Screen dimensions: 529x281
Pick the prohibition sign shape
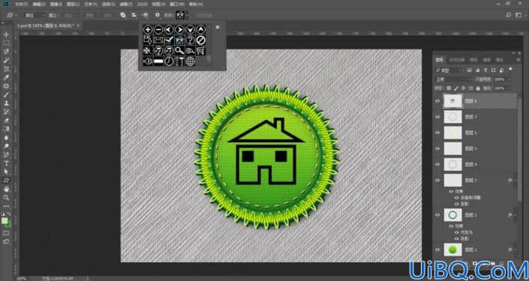(x=201, y=40)
